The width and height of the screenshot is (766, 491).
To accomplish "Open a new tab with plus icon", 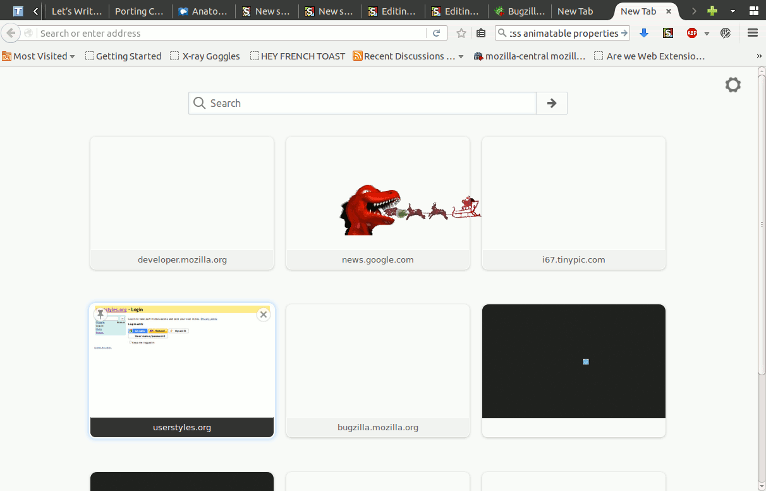I will (712, 11).
